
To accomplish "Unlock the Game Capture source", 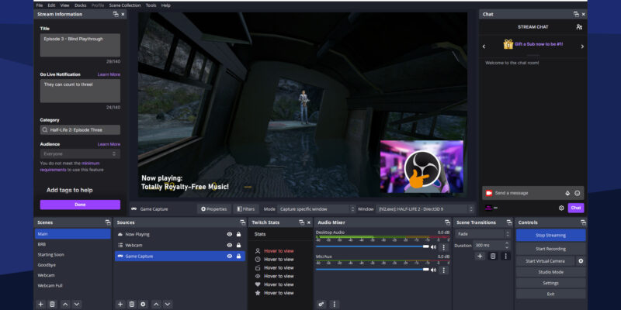I will [x=238, y=256].
